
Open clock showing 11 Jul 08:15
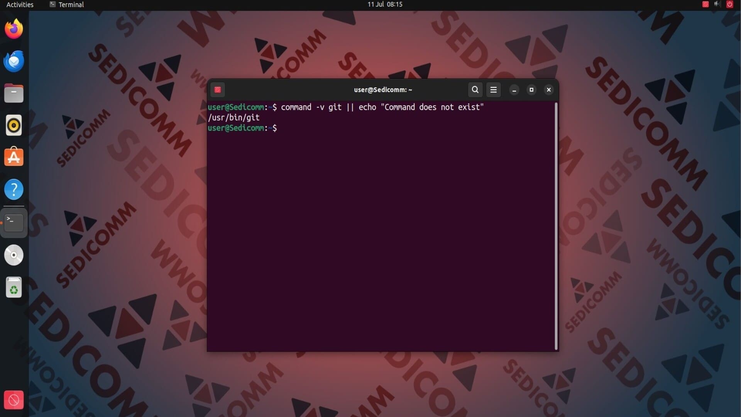tap(385, 5)
